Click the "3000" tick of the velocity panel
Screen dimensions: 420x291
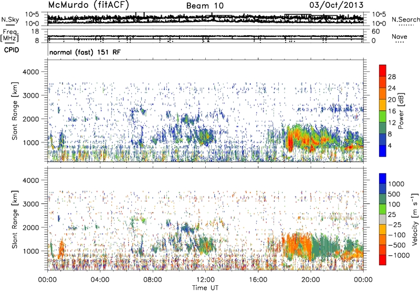tap(31, 204)
